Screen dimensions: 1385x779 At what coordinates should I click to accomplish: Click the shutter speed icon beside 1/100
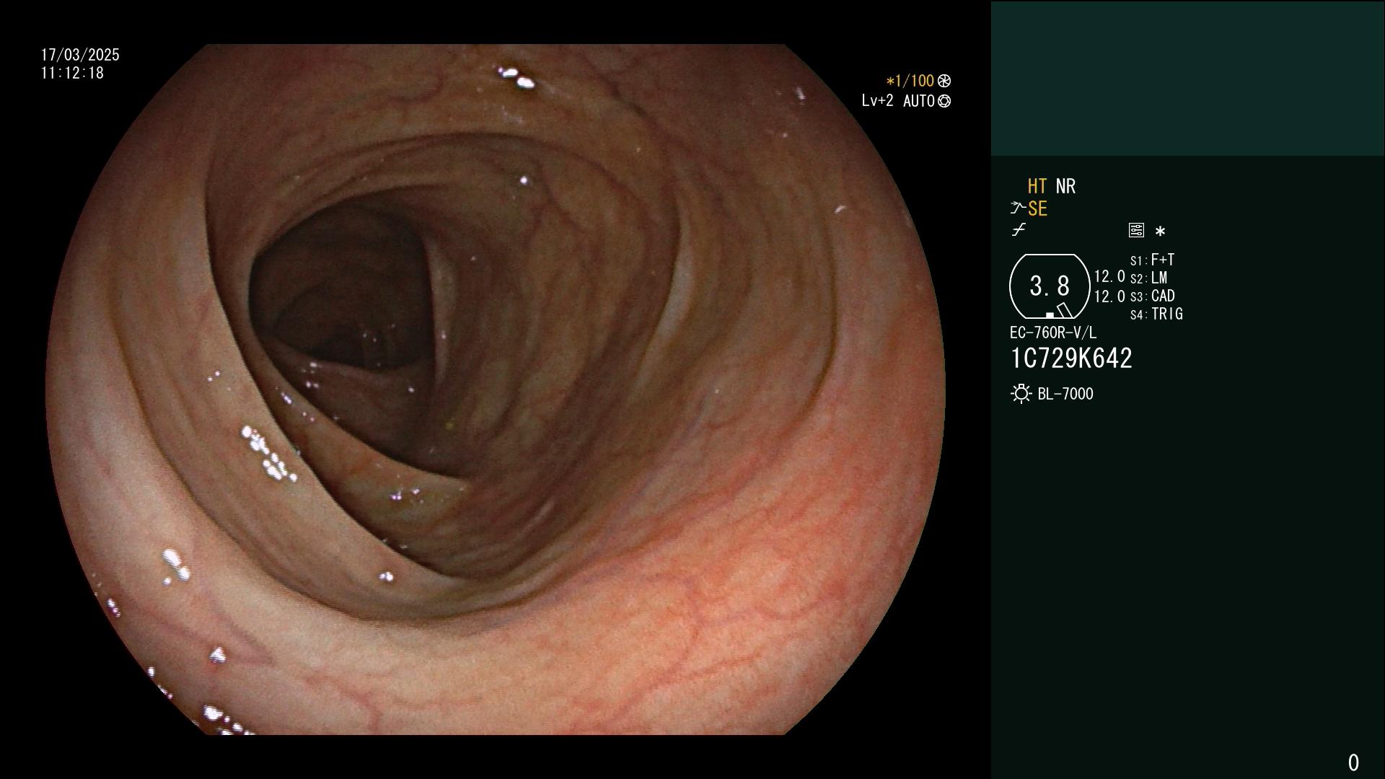(x=944, y=81)
